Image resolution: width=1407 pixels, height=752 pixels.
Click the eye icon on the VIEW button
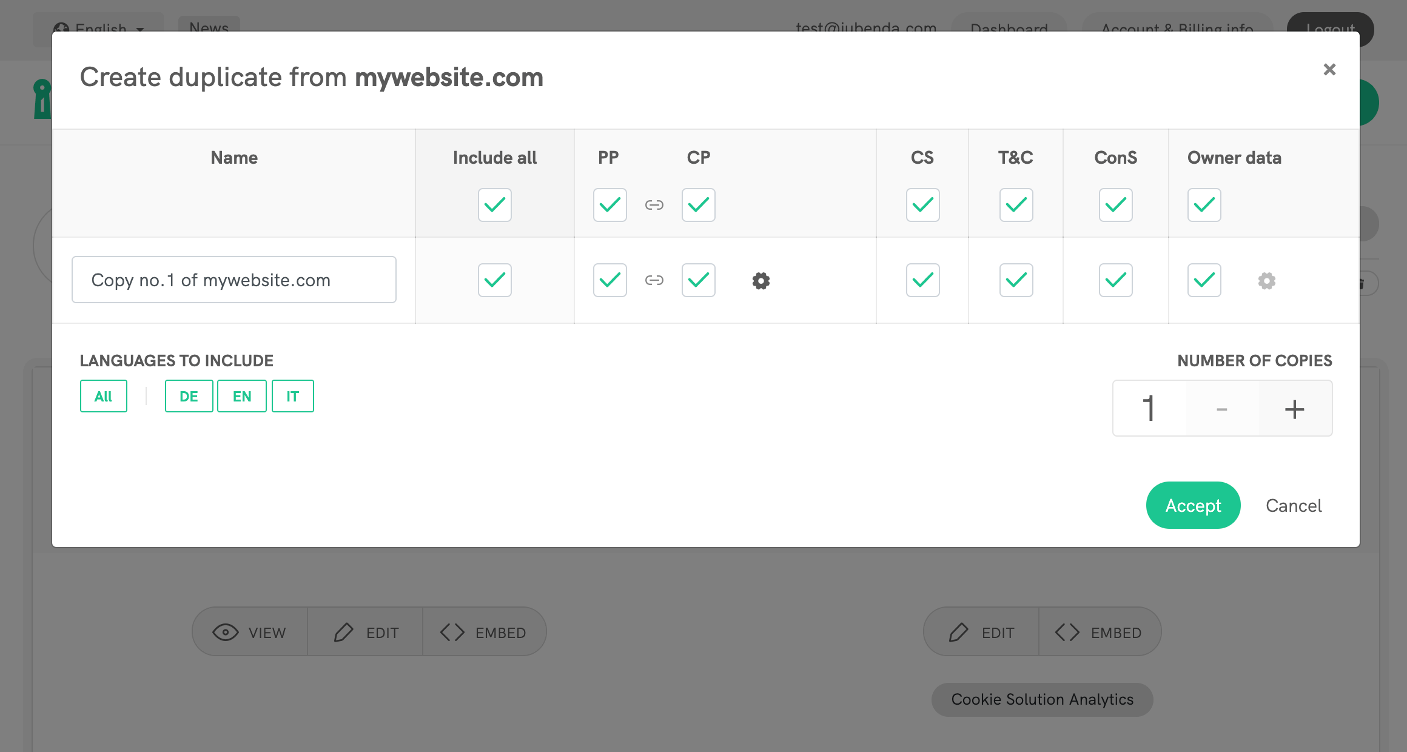click(x=225, y=631)
